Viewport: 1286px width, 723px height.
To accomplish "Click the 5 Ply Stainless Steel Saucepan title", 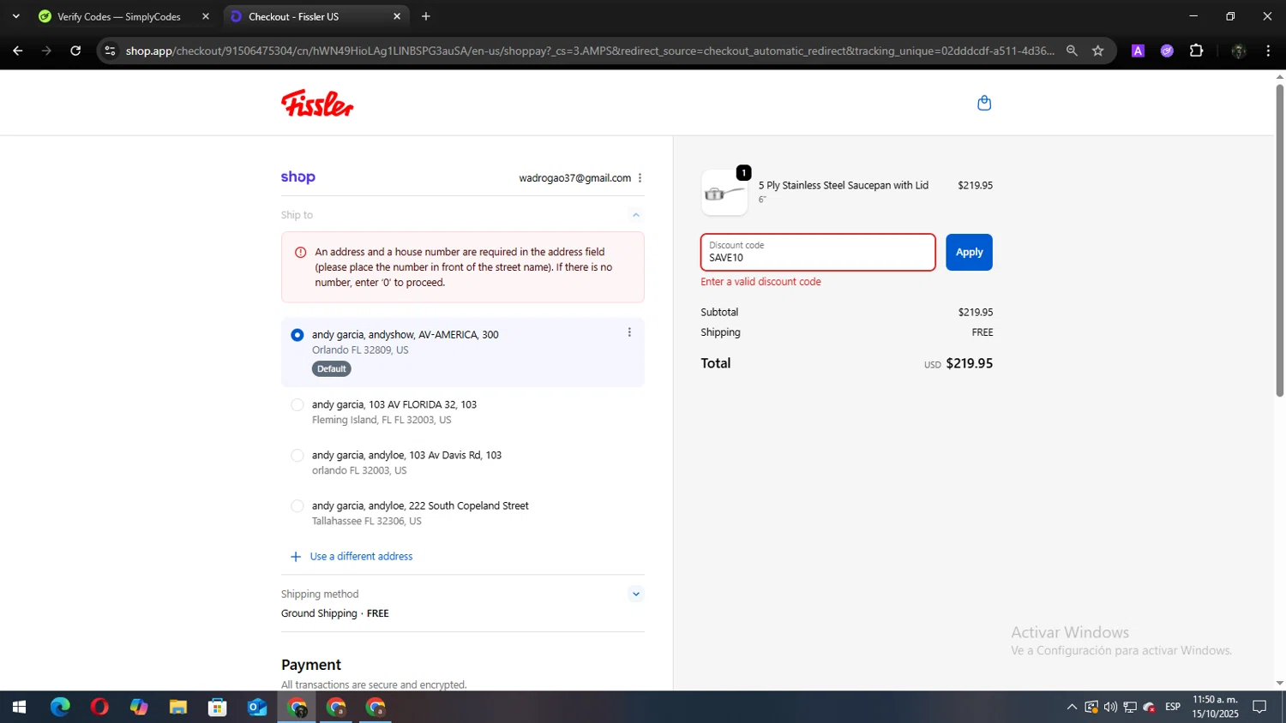I will click(843, 185).
